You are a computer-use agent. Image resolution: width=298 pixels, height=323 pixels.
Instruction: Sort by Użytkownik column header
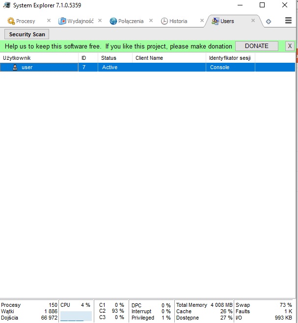coord(39,58)
